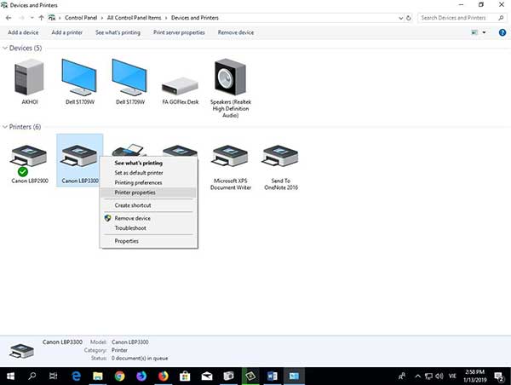Select the FA GOFlex Desk drive icon
This screenshot has width=511, height=385.
tap(180, 86)
